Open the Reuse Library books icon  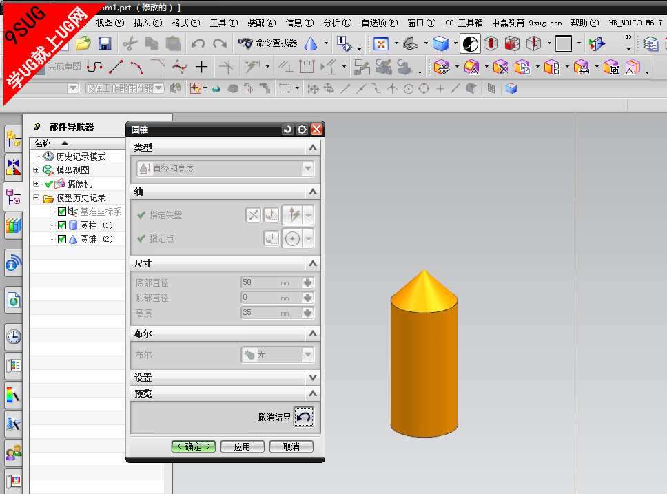click(13, 226)
